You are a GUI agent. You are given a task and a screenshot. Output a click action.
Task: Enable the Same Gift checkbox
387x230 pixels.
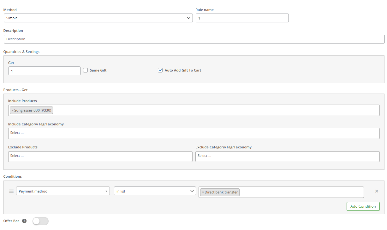click(x=86, y=70)
